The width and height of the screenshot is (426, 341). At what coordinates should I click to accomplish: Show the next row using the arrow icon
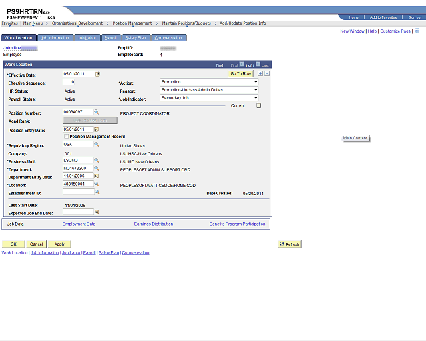[258, 64]
